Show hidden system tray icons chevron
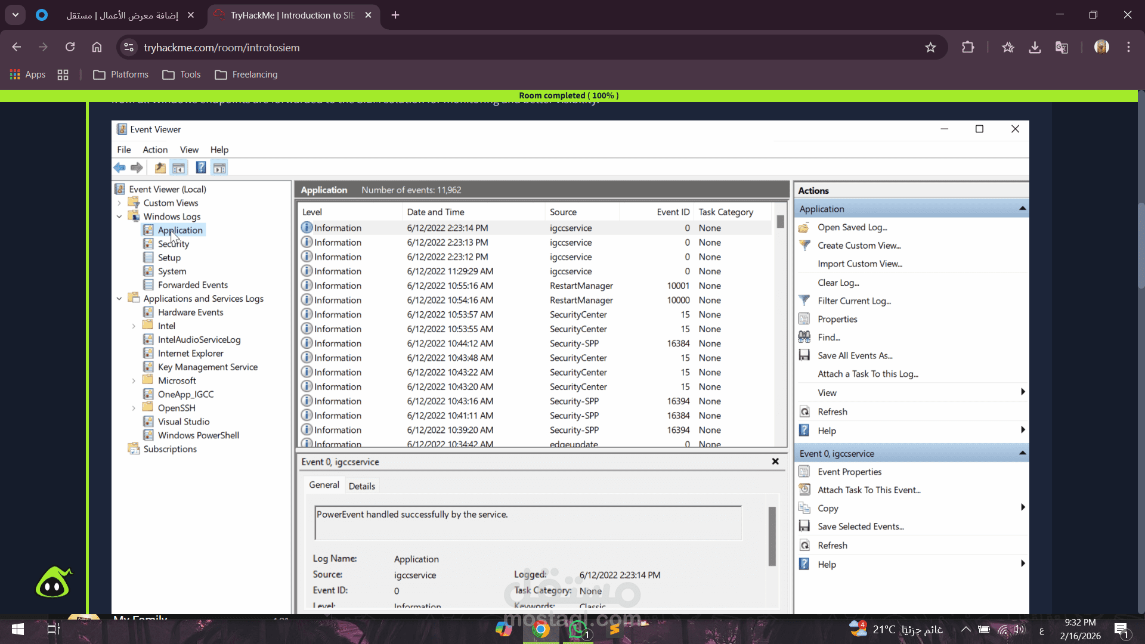Image resolution: width=1145 pixels, height=644 pixels. point(965,629)
